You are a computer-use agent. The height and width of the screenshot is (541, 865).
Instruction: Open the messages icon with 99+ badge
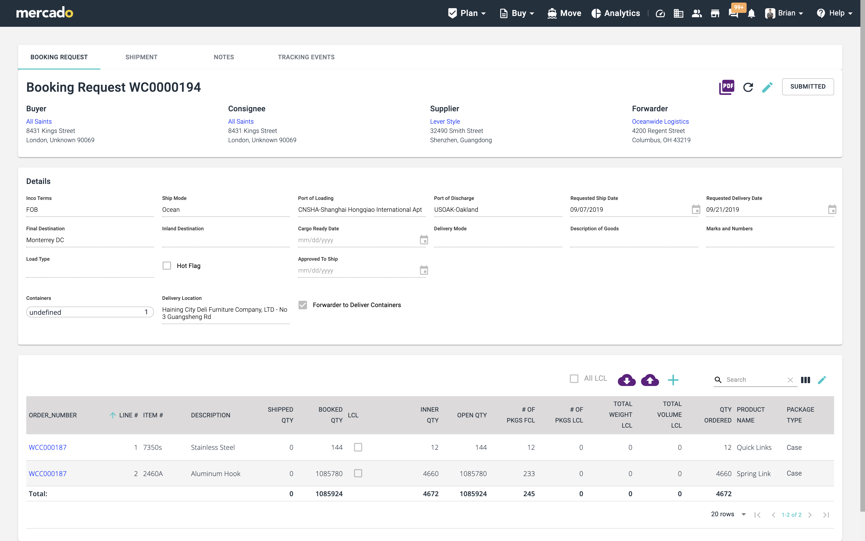coord(733,14)
